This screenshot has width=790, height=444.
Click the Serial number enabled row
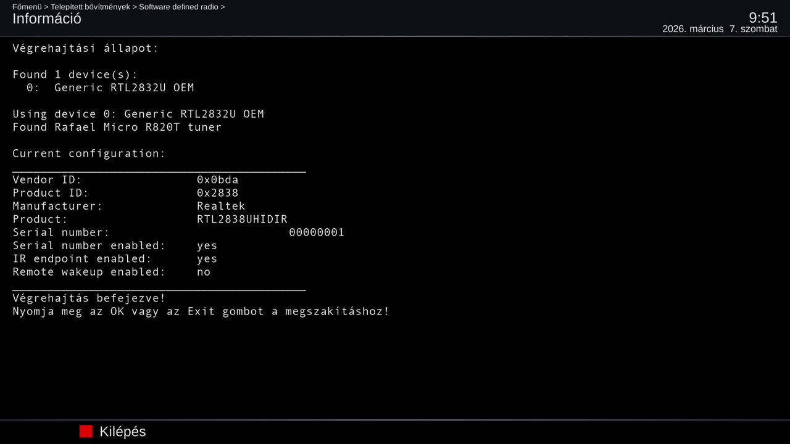tap(115, 245)
